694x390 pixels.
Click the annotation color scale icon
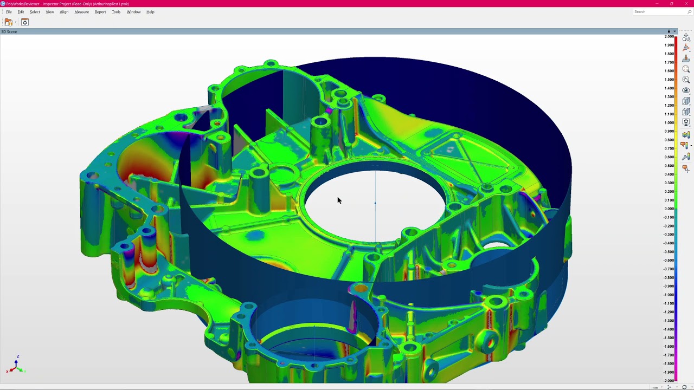coord(685,146)
